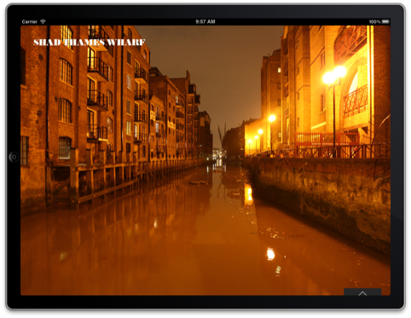This screenshot has width=411, height=318.
Task: Tap the lamp reflection in the water
Action: [270, 254]
